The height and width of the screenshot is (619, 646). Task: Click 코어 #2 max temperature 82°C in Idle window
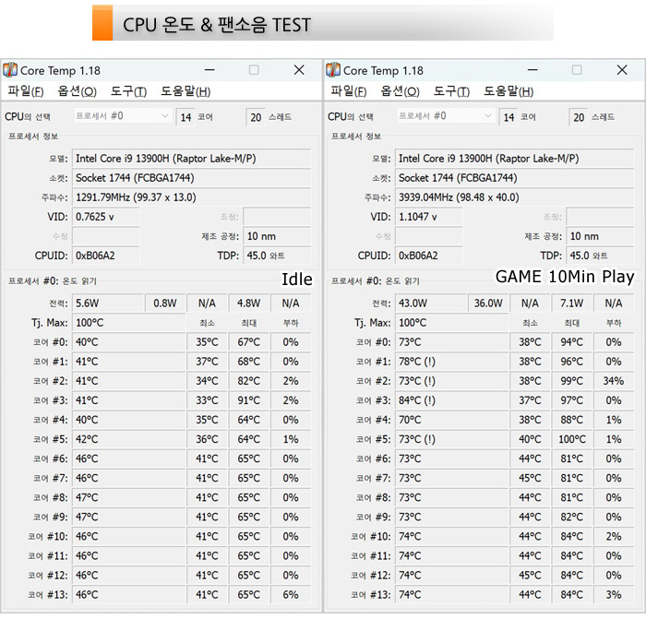click(x=248, y=381)
